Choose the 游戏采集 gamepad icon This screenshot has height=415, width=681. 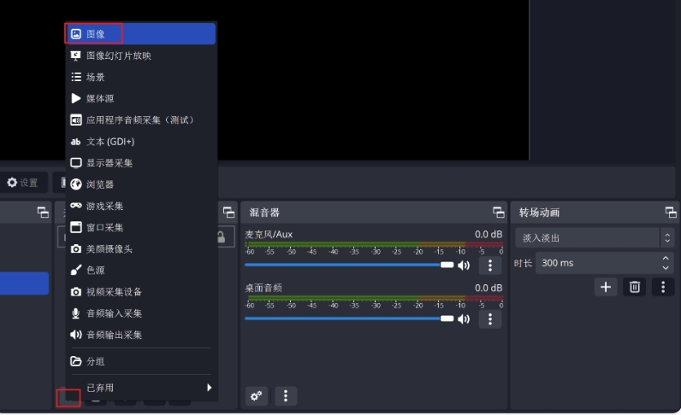coord(76,206)
